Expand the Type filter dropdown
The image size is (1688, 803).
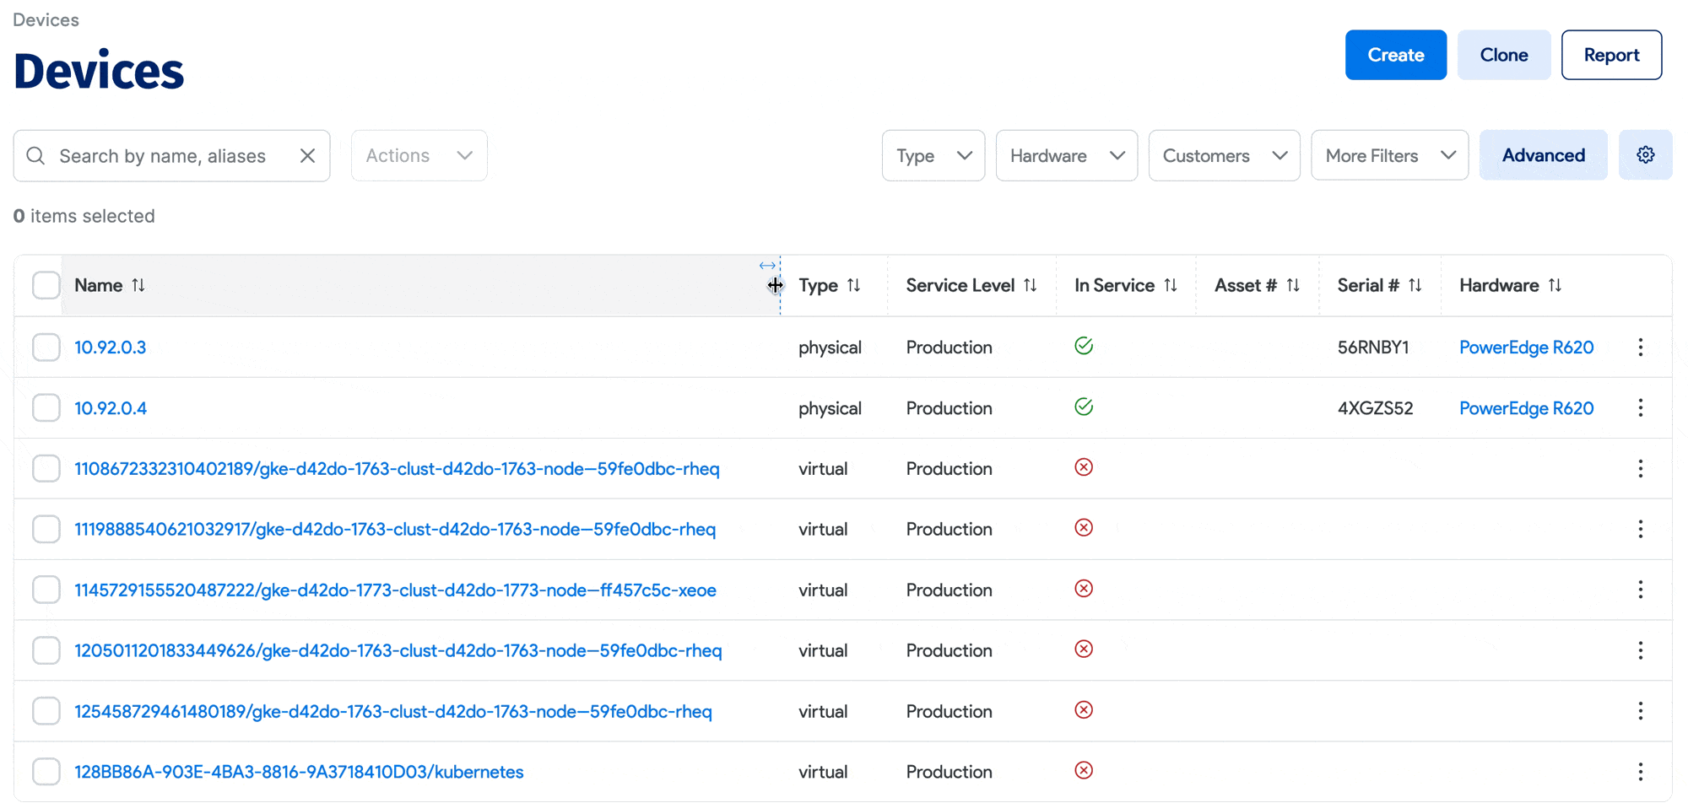click(933, 156)
